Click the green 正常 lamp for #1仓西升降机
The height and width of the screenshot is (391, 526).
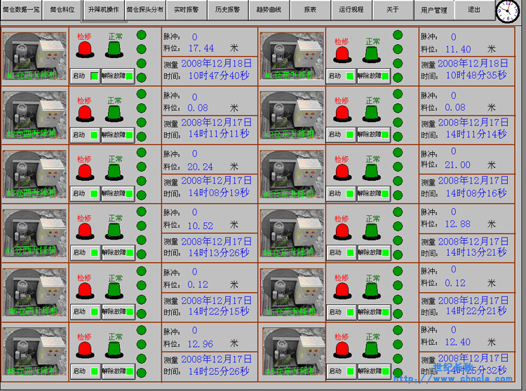pyautogui.click(x=114, y=50)
